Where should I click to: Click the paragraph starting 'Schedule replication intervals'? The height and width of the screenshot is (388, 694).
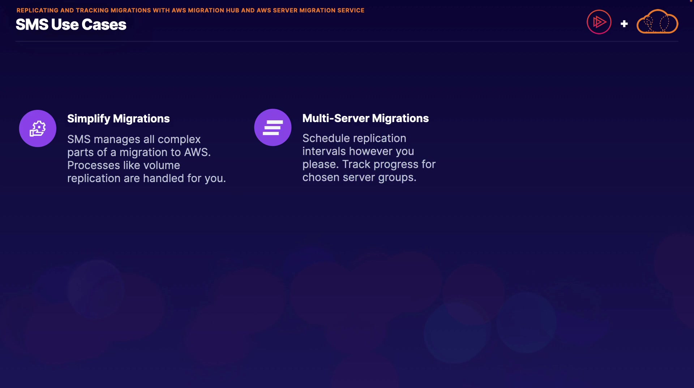tap(369, 158)
